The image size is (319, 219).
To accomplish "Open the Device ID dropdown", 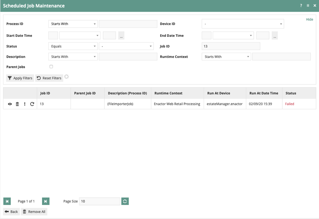I will click(242, 24).
